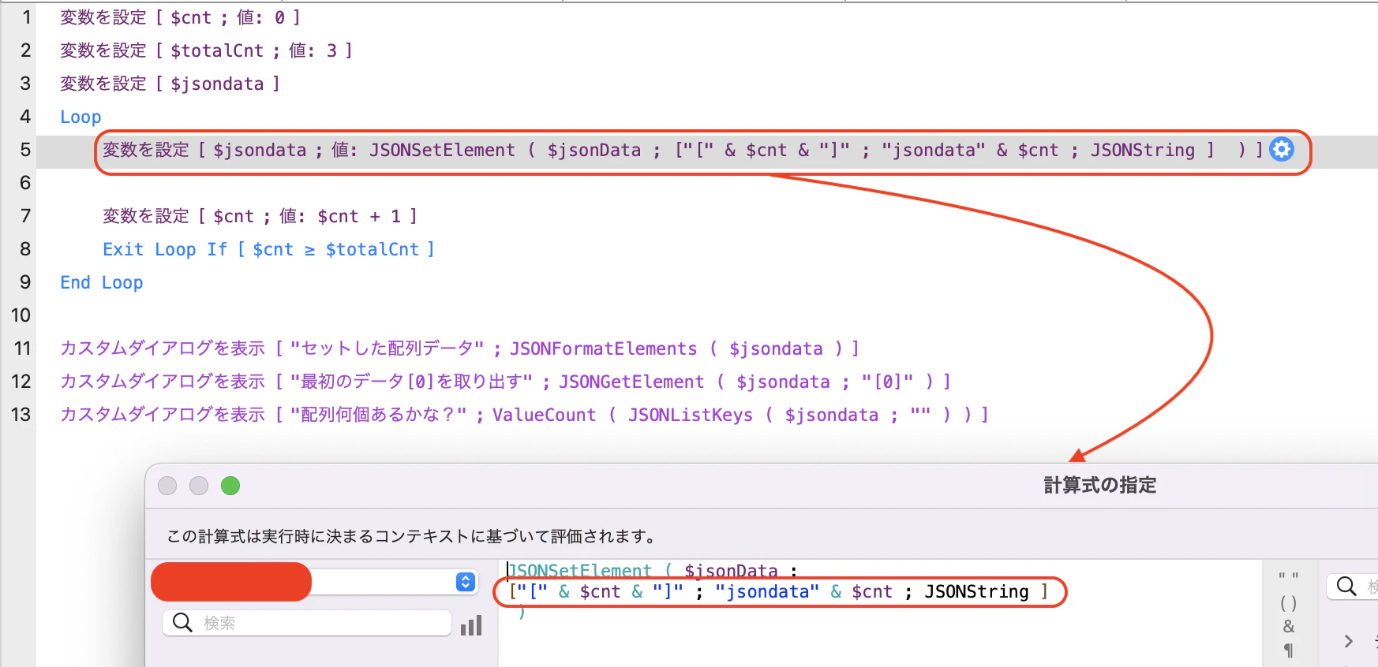Screen dimensions: 1378x667
Task: Click JSONString in the calculation formula
Action: (976, 591)
